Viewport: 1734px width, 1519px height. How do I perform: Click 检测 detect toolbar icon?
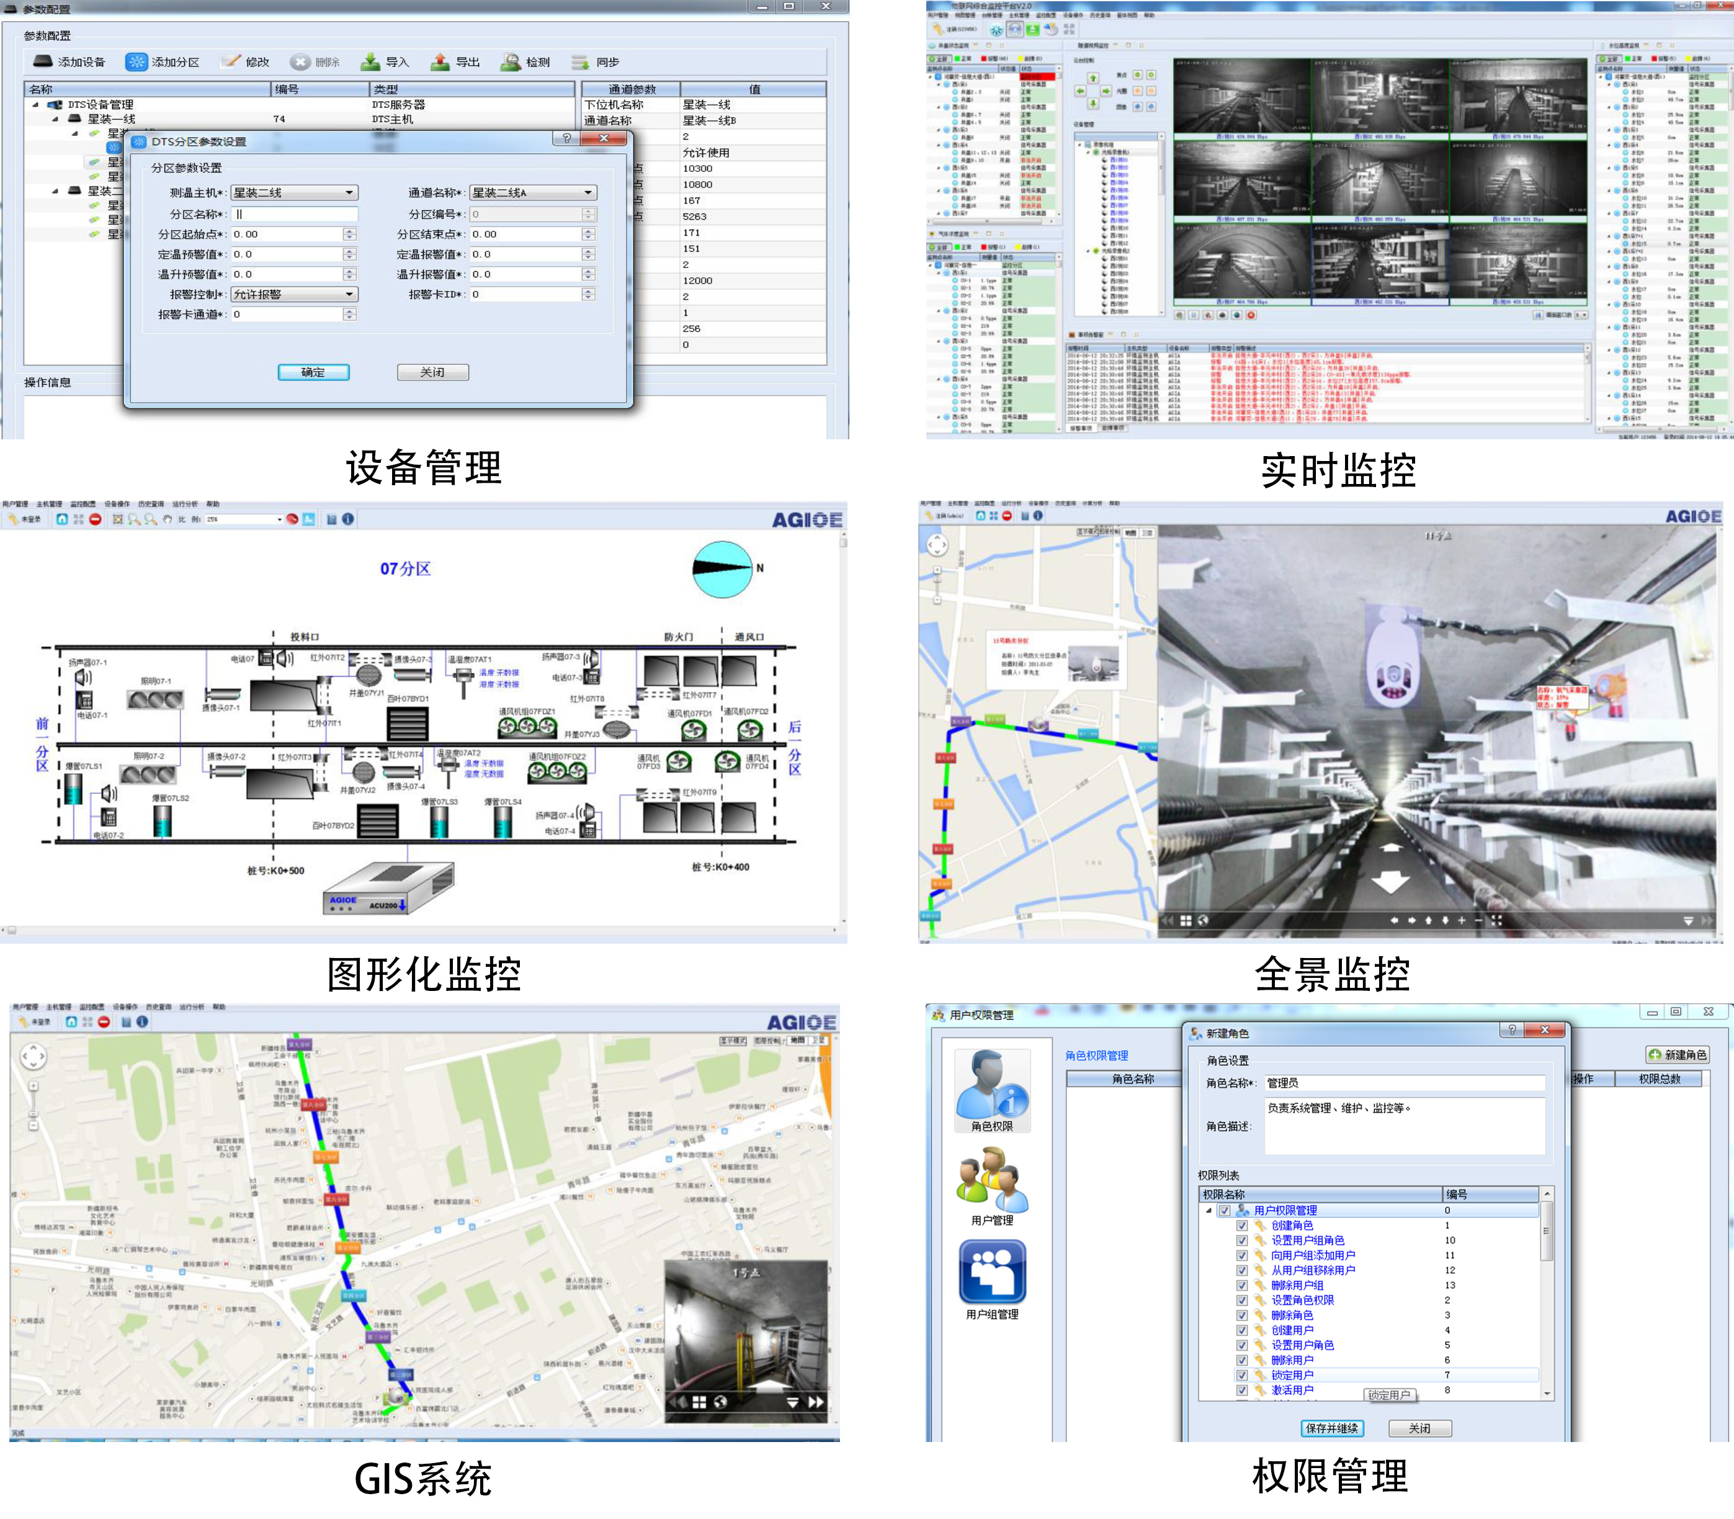point(510,62)
